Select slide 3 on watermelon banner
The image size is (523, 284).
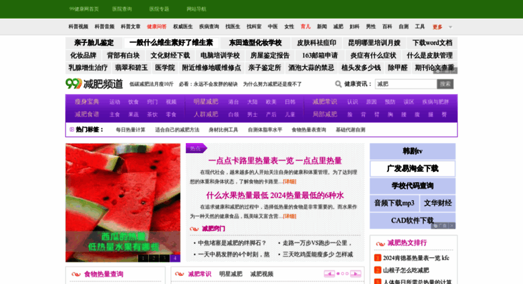click(x=164, y=258)
